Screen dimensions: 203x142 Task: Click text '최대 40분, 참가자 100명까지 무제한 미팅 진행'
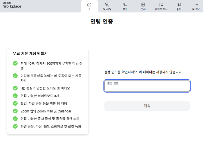pyautogui.click(x=51, y=66)
